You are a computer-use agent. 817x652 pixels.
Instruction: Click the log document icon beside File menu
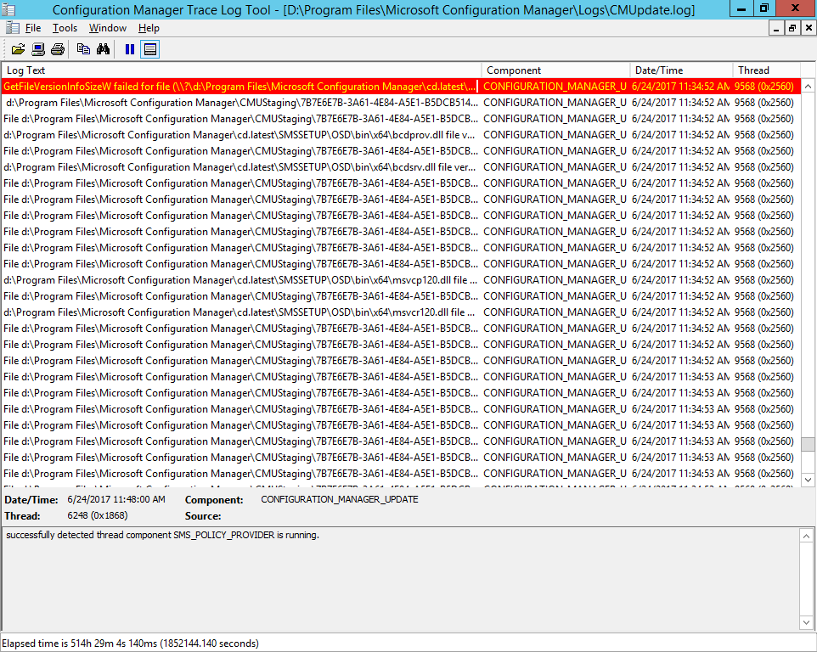point(13,28)
